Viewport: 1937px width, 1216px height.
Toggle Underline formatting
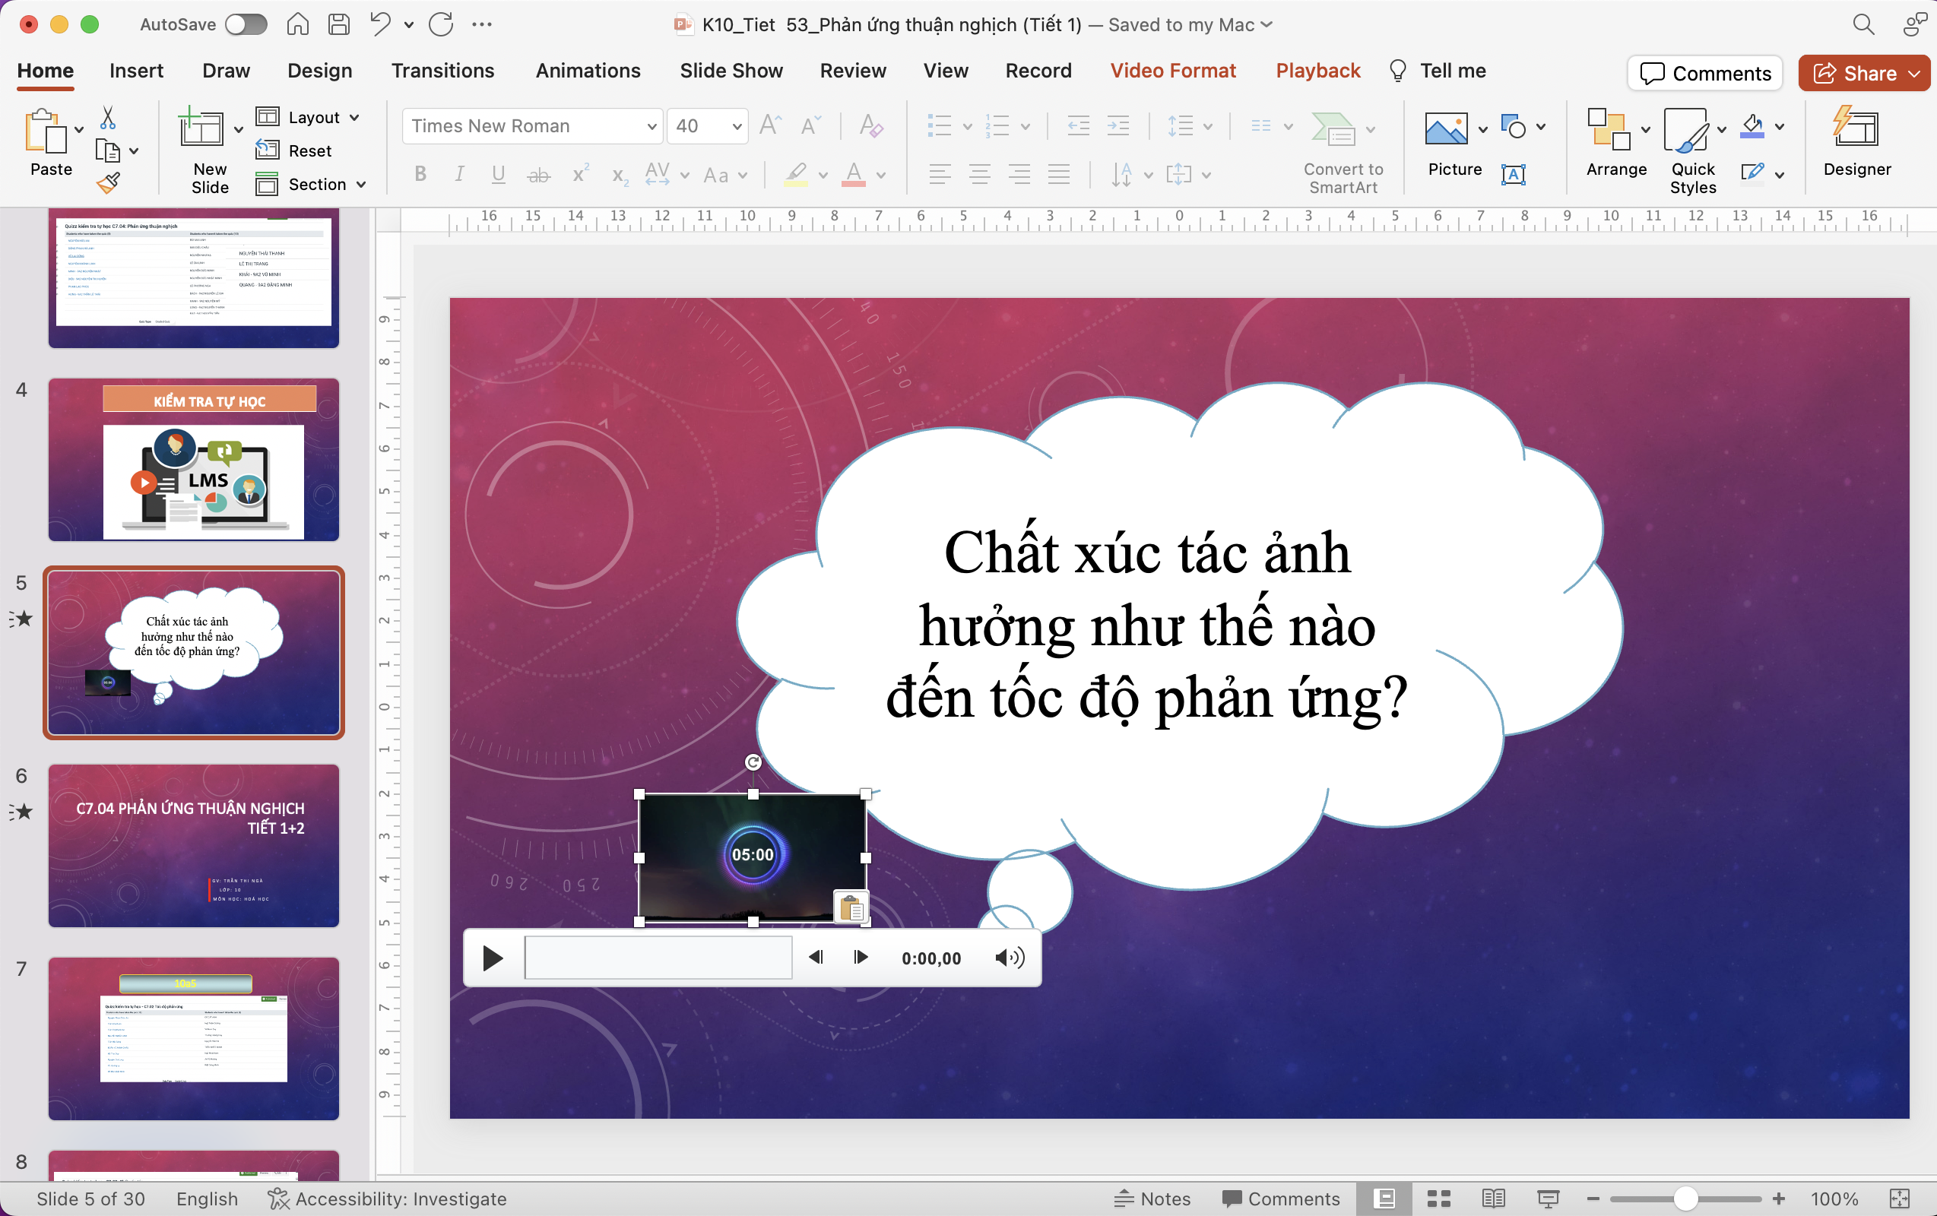click(x=499, y=174)
